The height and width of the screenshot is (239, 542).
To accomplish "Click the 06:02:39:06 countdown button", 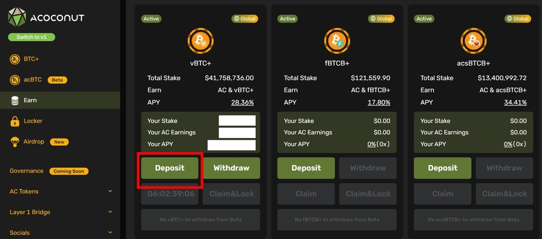I will [170, 194].
